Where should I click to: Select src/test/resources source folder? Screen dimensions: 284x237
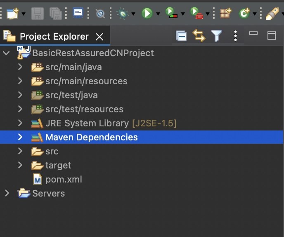(x=84, y=109)
